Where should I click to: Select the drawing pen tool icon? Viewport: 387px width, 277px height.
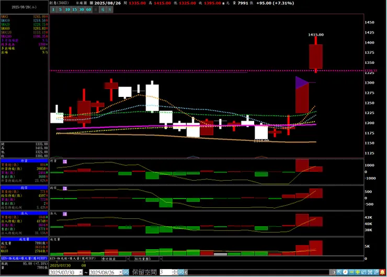pos(376,272)
